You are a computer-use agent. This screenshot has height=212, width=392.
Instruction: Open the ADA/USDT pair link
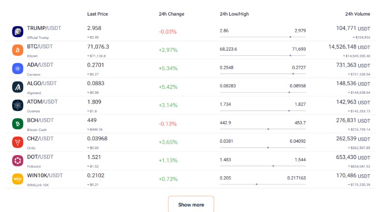point(40,65)
